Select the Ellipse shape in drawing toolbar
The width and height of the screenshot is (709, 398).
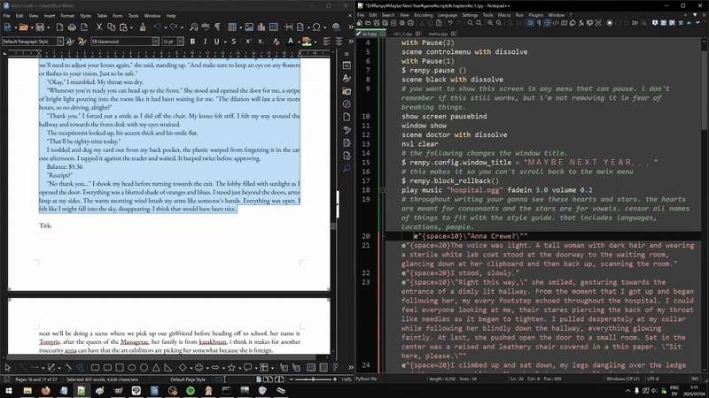(131, 367)
